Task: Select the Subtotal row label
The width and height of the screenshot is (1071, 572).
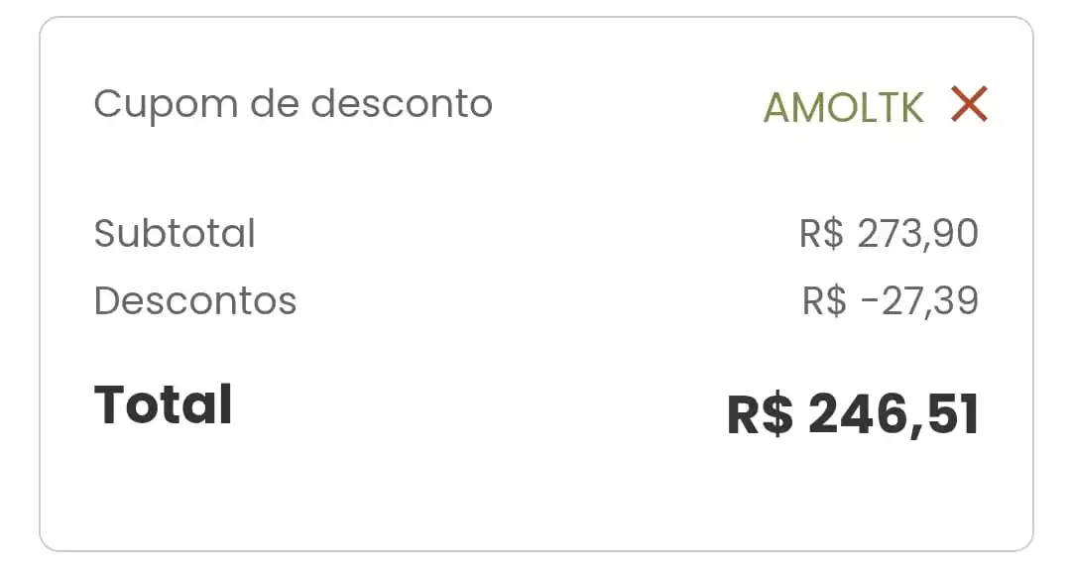Action: point(174,233)
